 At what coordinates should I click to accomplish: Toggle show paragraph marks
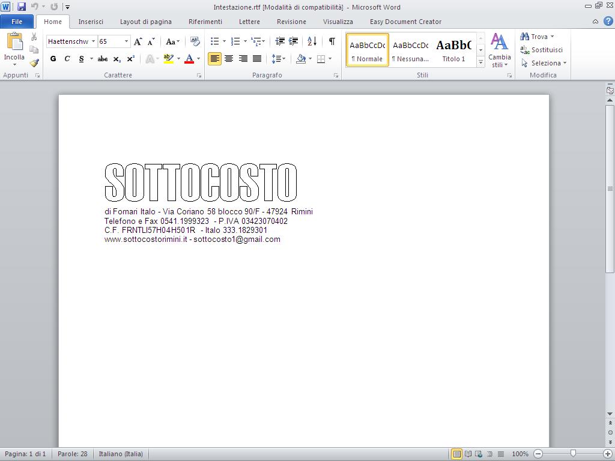coord(332,41)
